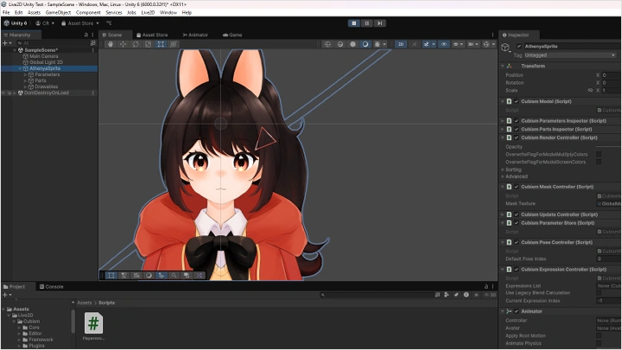Image resolution: width=622 pixels, height=350 pixels.
Task: Switch to the Animator tab
Action: (195, 35)
